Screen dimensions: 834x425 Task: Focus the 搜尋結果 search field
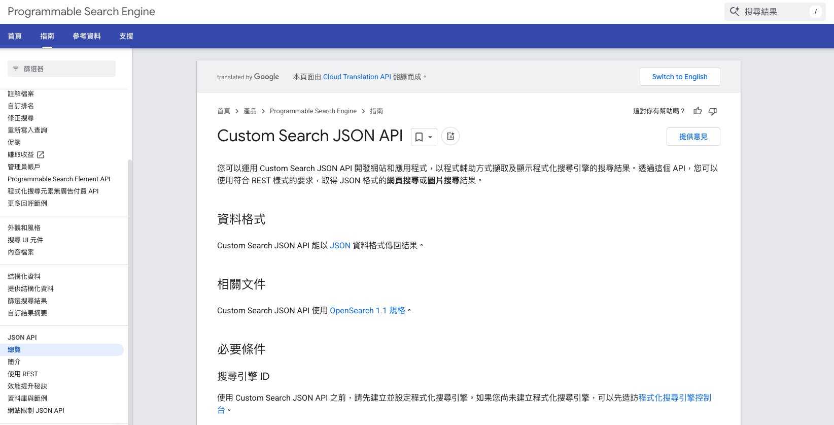pos(775,12)
